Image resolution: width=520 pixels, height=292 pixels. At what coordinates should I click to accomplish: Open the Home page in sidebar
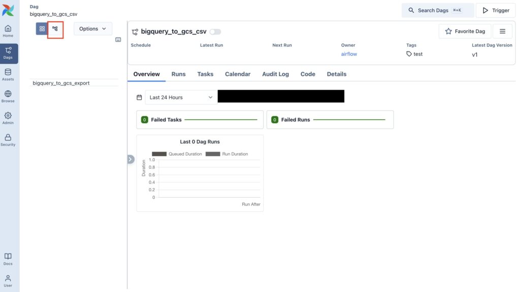point(8,31)
